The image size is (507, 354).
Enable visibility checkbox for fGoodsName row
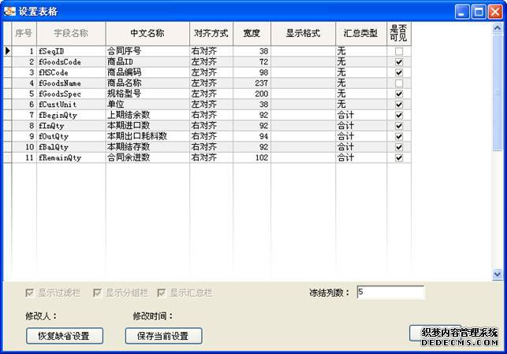tap(399, 83)
